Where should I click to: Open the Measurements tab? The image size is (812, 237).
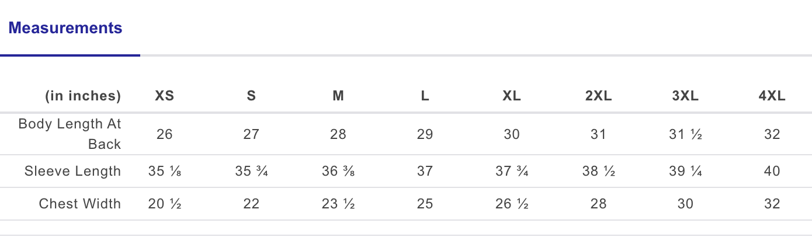point(65,28)
